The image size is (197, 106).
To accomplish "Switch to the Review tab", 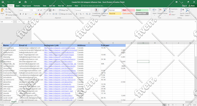I will coord(69,6).
